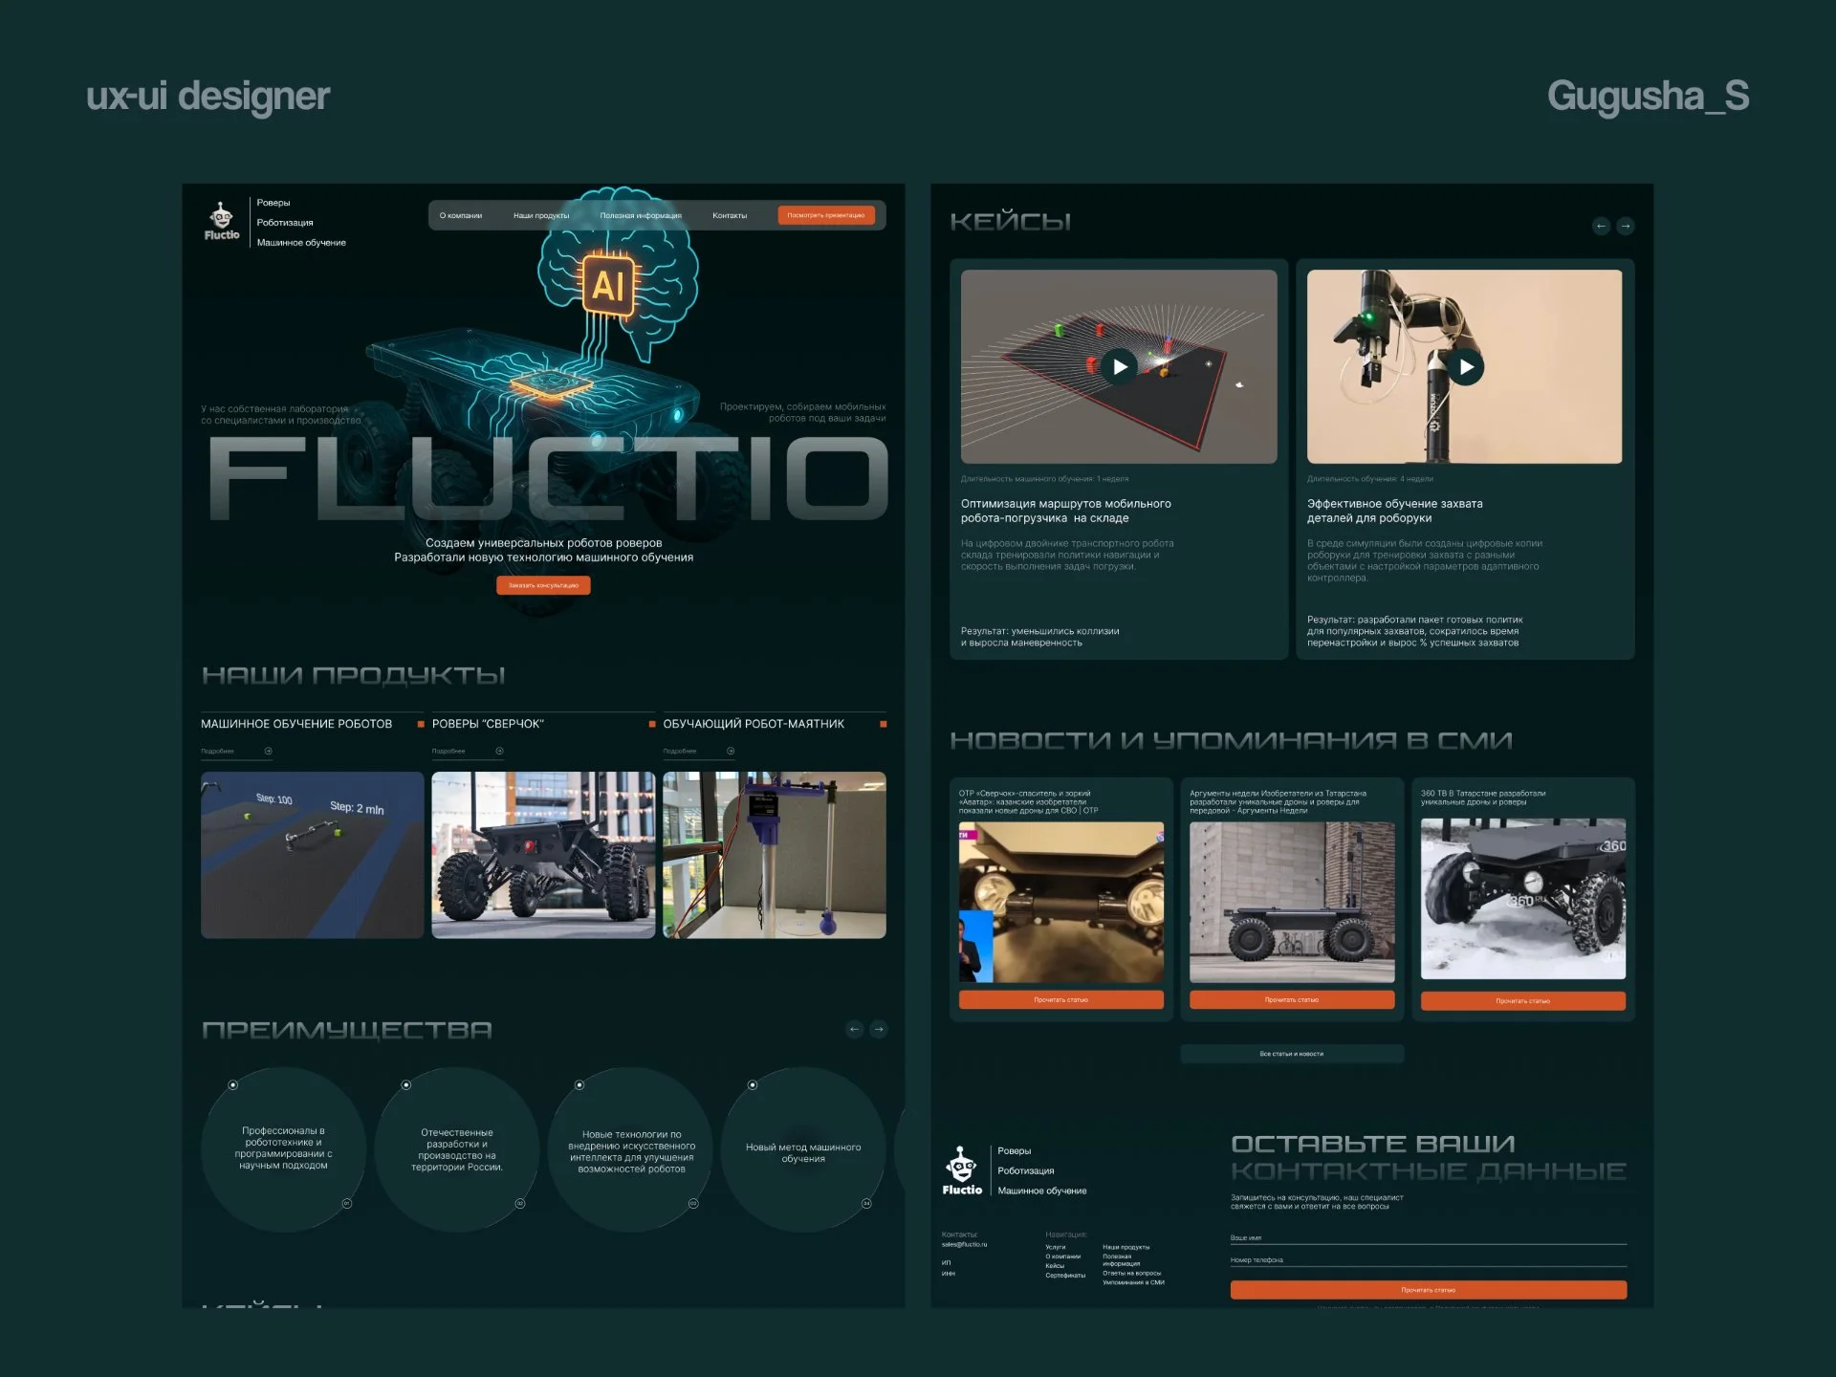Select Роботизация next to the footer logo
Viewport: 1836px width, 1377px height.
point(1026,1171)
